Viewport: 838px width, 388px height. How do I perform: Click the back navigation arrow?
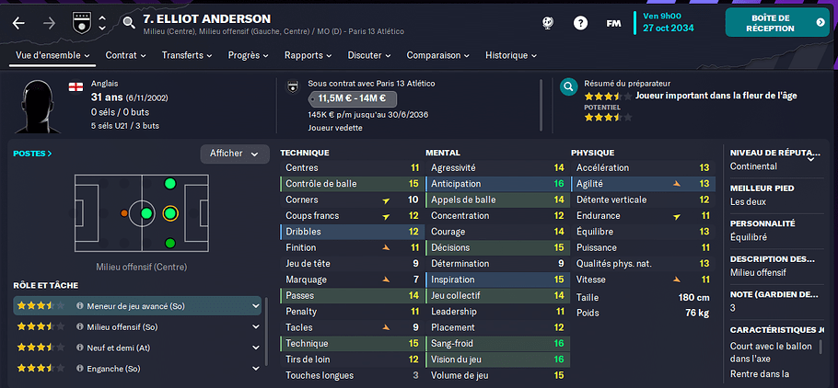[x=18, y=24]
